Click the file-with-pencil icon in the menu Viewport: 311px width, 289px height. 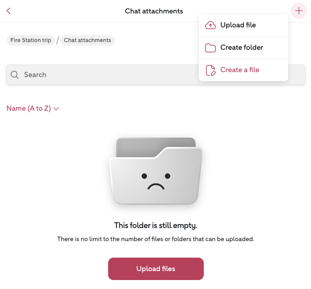[x=210, y=70]
